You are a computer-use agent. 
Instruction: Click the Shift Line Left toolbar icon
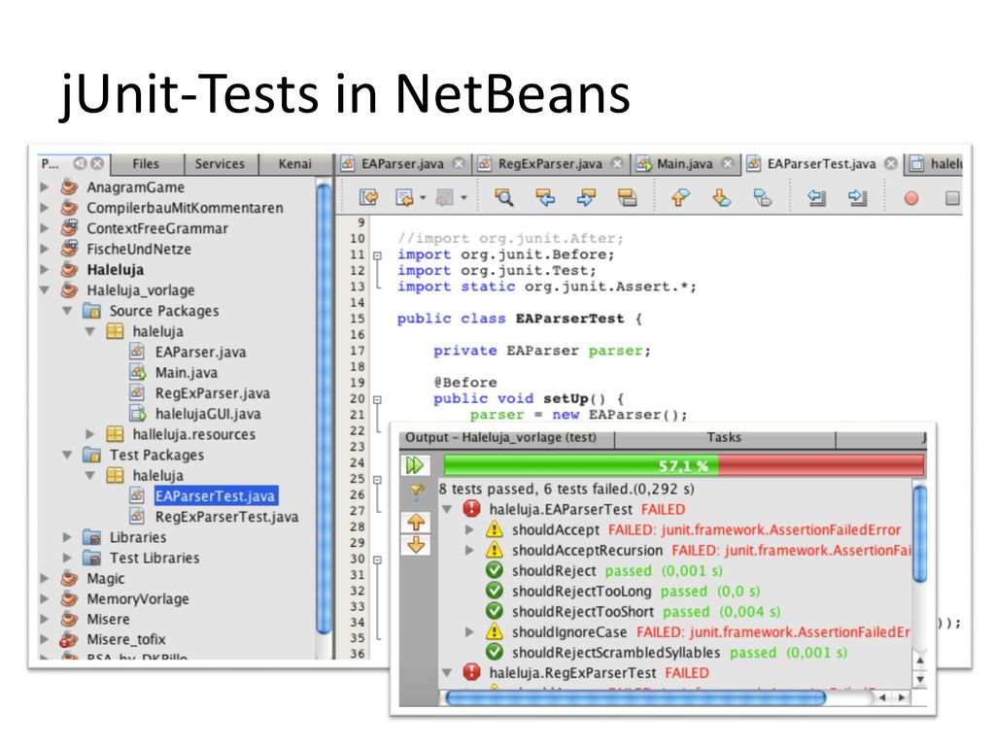pos(816,197)
